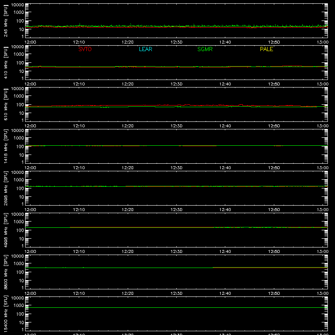Image resolution: width=335 pixels, height=335 pixels.
Task: Click 12:20 time label below 2695 MHz plot
Action: click(x=128, y=210)
